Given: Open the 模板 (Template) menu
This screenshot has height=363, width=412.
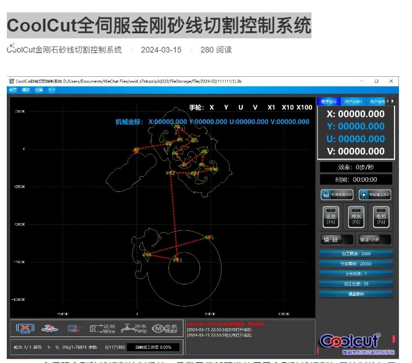Looking at the screenshot, I should click(x=26, y=90).
